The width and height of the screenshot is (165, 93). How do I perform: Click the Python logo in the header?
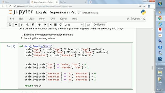[x=143, y=12]
